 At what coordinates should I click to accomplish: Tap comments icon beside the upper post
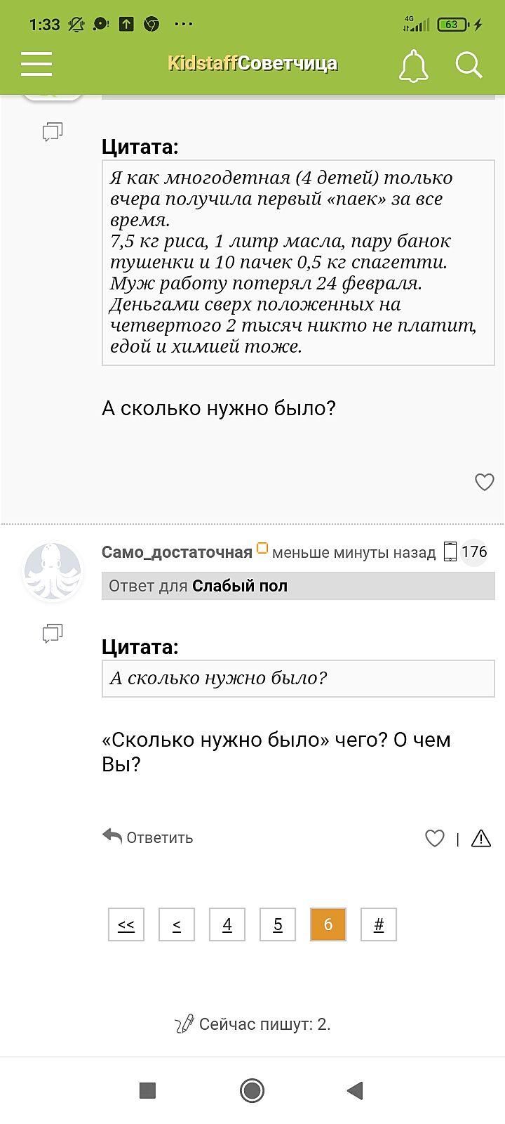pos(53,132)
